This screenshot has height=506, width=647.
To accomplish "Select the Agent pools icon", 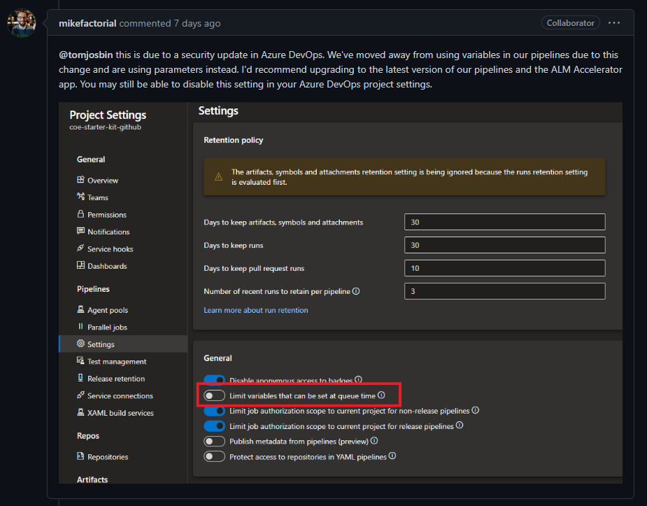I will click(x=82, y=309).
